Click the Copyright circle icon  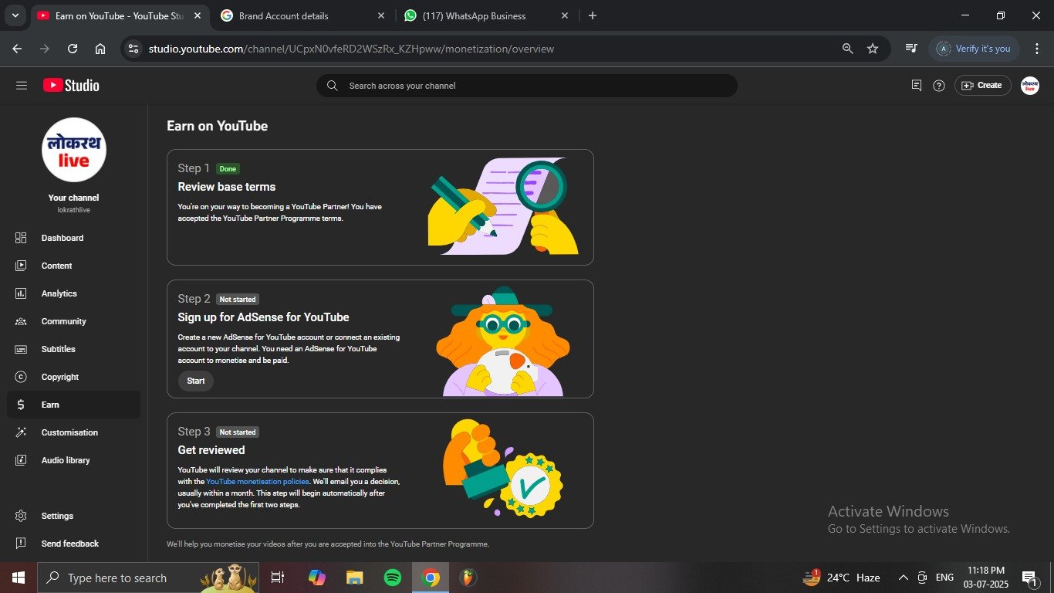click(21, 377)
